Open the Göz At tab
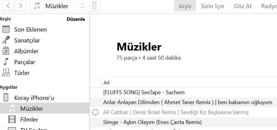The image size is (277, 130). [x=242, y=6]
